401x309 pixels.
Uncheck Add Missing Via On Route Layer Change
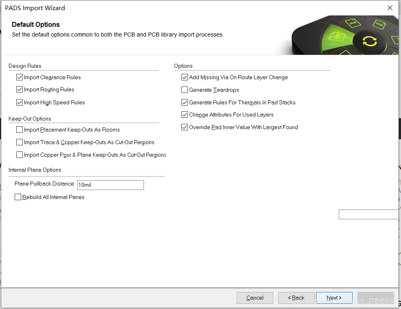[x=185, y=77]
